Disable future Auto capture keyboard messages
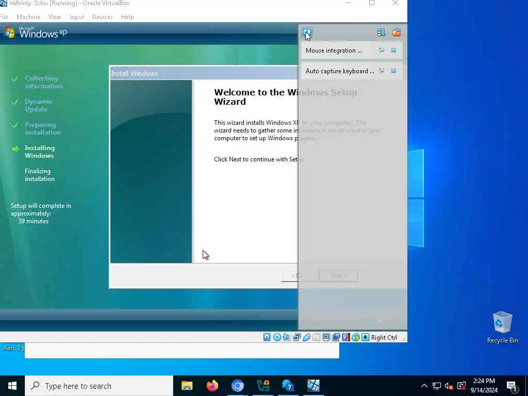528x396 pixels. pos(382,71)
